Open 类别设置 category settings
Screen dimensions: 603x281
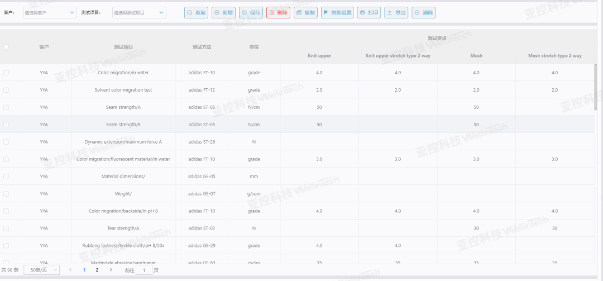[337, 13]
